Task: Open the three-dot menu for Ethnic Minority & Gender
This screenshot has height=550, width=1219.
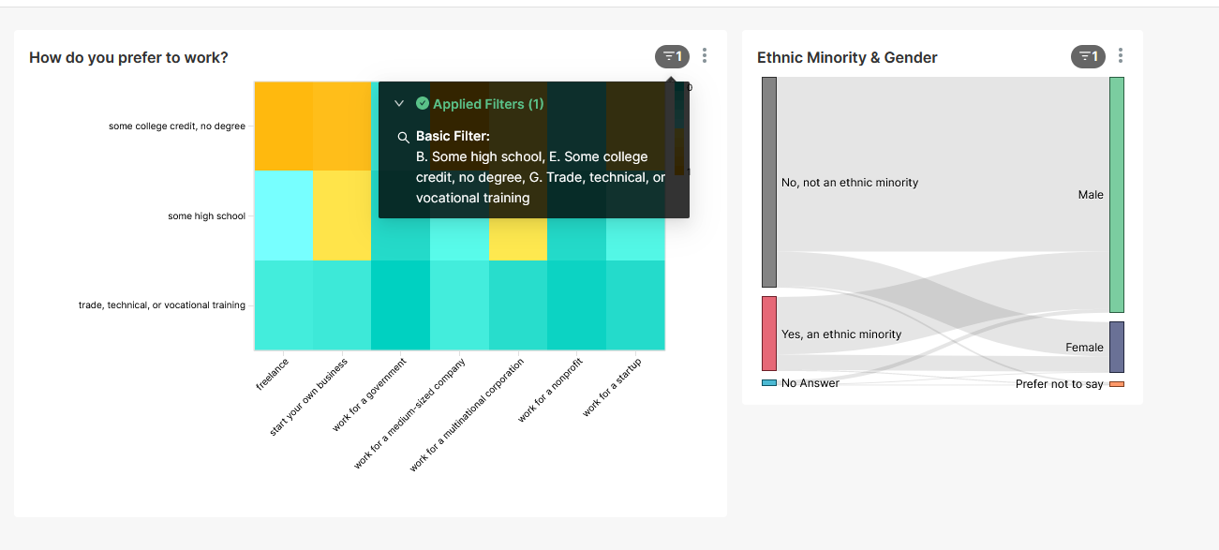Action: (x=1121, y=56)
